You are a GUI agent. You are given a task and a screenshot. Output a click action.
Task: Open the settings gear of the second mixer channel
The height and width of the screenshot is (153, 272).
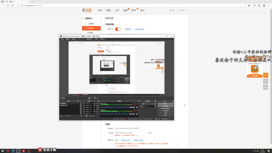[x=137, y=114]
